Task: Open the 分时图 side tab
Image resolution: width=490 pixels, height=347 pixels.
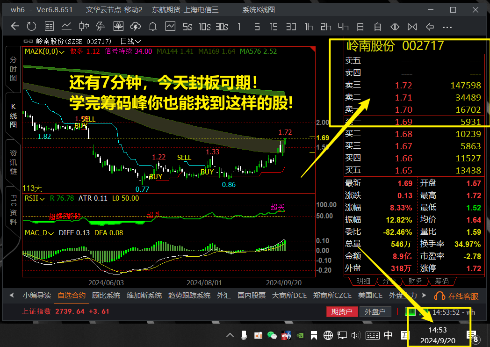Action: 13,69
